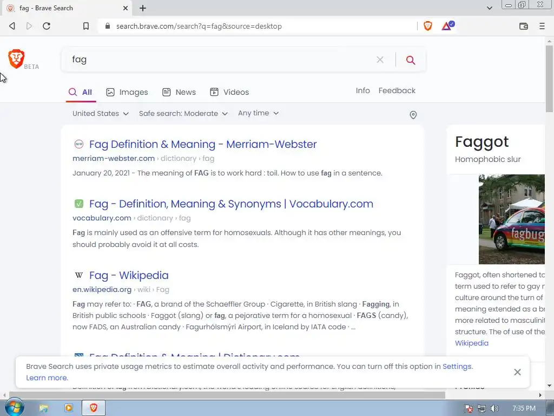Click the Action Center flag tray icon
554x416 pixels.
tap(468, 408)
